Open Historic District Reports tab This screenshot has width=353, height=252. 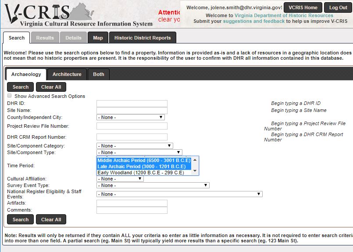pyautogui.click(x=143, y=38)
